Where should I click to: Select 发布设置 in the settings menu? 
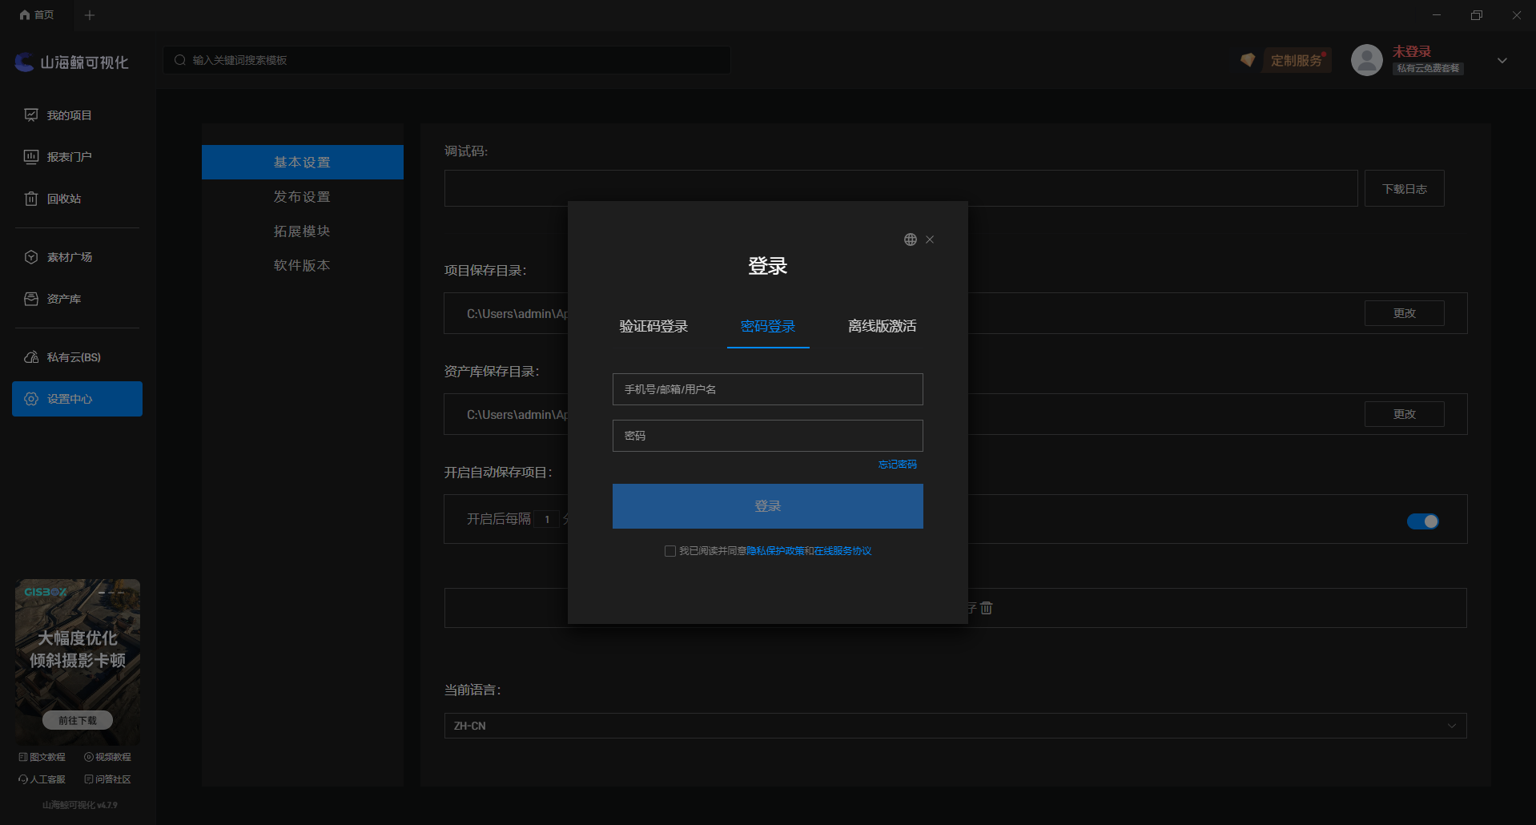(302, 197)
